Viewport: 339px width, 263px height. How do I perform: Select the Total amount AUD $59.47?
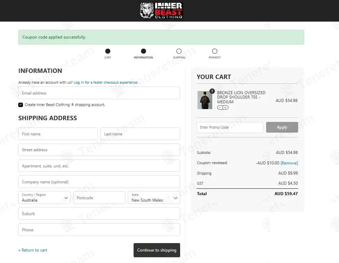click(x=286, y=194)
